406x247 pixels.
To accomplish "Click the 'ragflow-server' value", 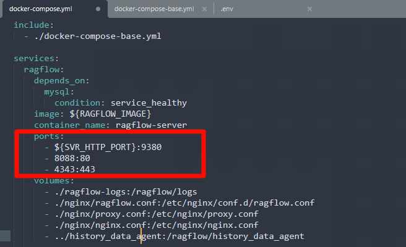I will click(x=151, y=125).
